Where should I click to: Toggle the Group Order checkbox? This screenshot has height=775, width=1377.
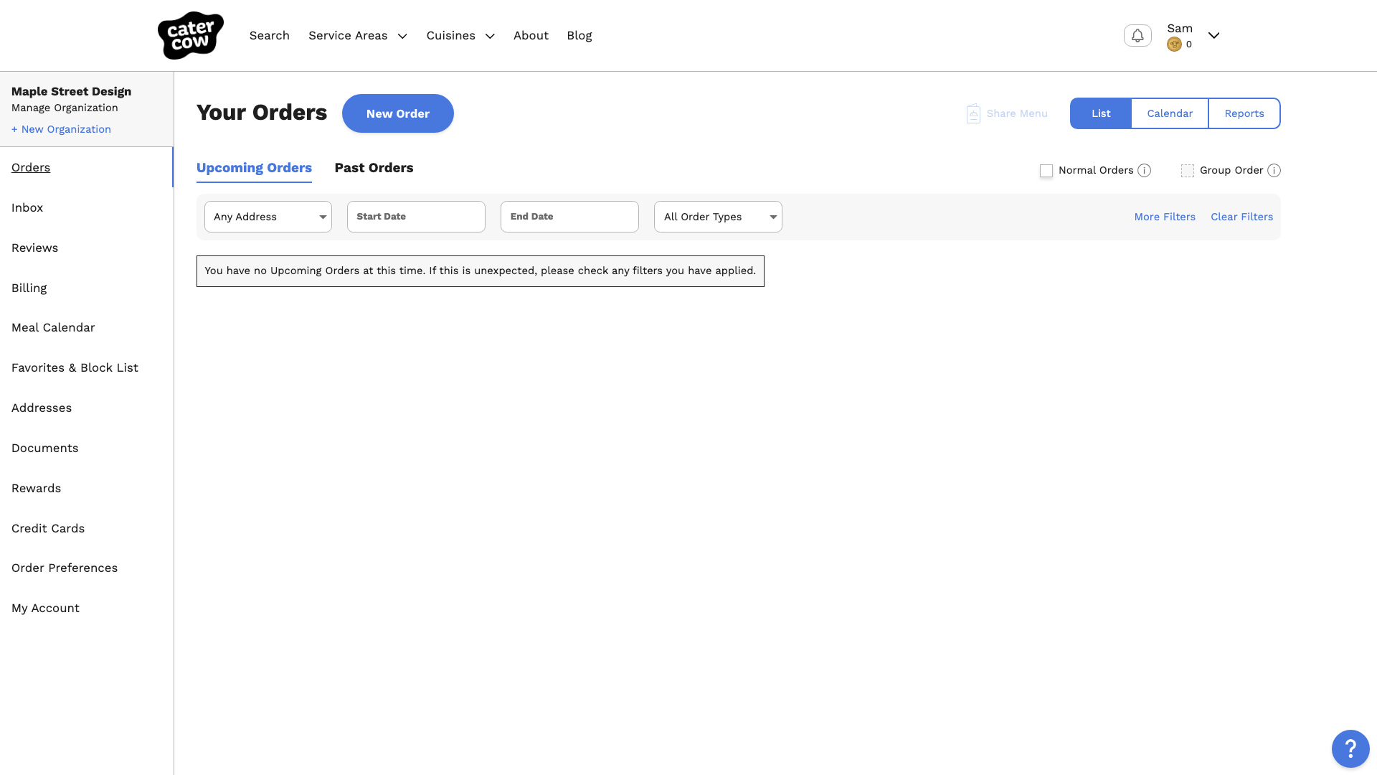[x=1188, y=171]
